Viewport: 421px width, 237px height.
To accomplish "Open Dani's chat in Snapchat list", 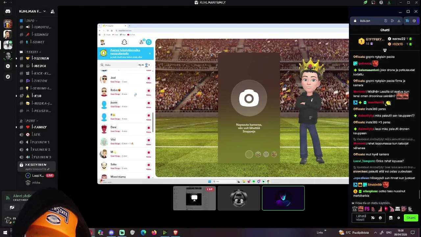I will coord(125,129).
